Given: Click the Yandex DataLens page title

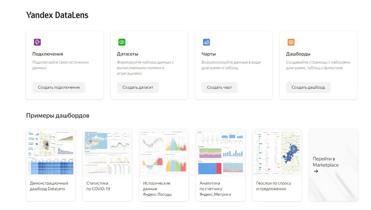Looking at the screenshot, I should tap(57, 15).
